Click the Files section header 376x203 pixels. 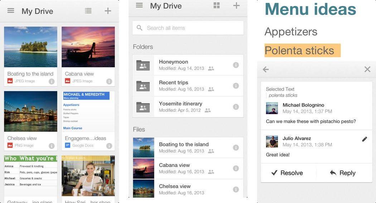tap(139, 129)
